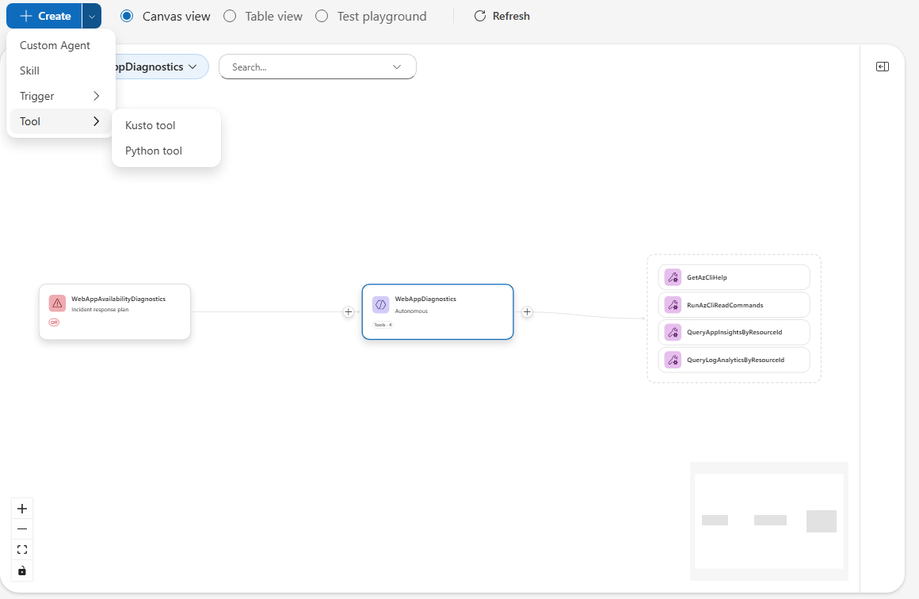Expand the Search box dropdown chevron

pos(397,67)
